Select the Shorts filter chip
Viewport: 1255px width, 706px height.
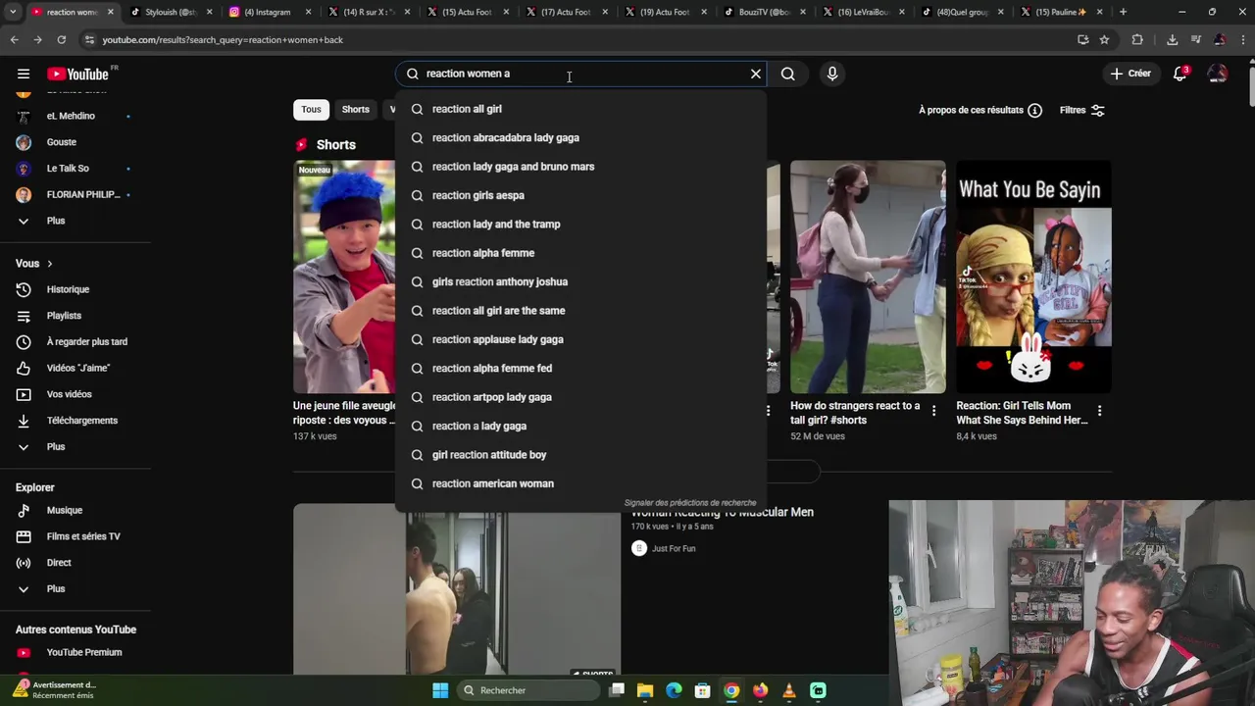pos(356,110)
